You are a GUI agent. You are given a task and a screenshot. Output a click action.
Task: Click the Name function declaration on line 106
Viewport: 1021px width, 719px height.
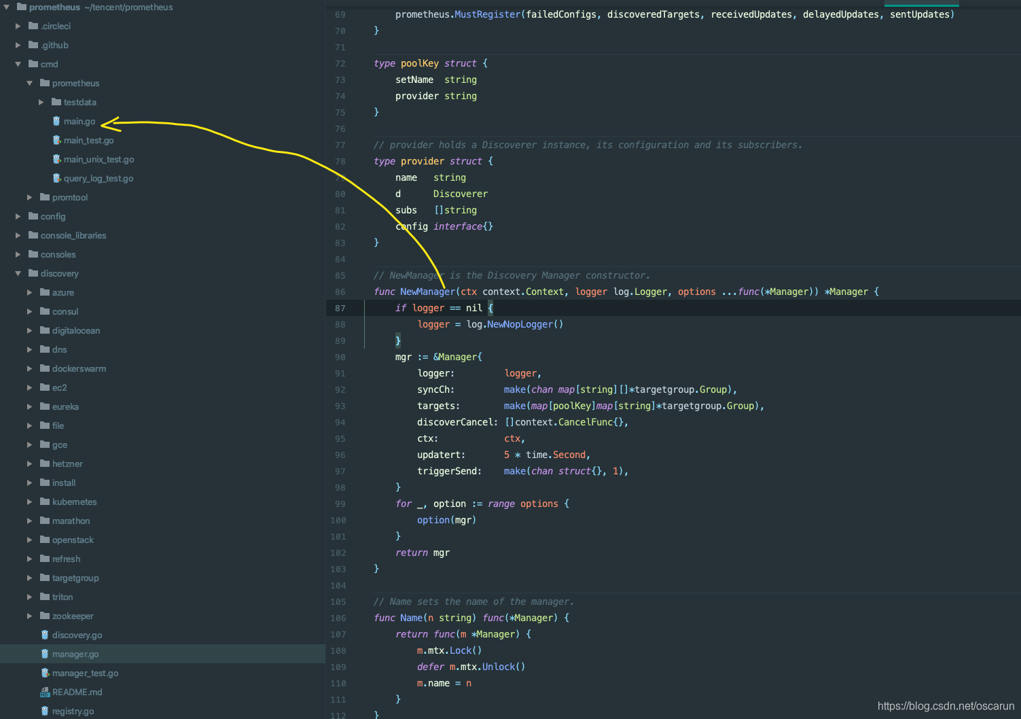coord(411,618)
